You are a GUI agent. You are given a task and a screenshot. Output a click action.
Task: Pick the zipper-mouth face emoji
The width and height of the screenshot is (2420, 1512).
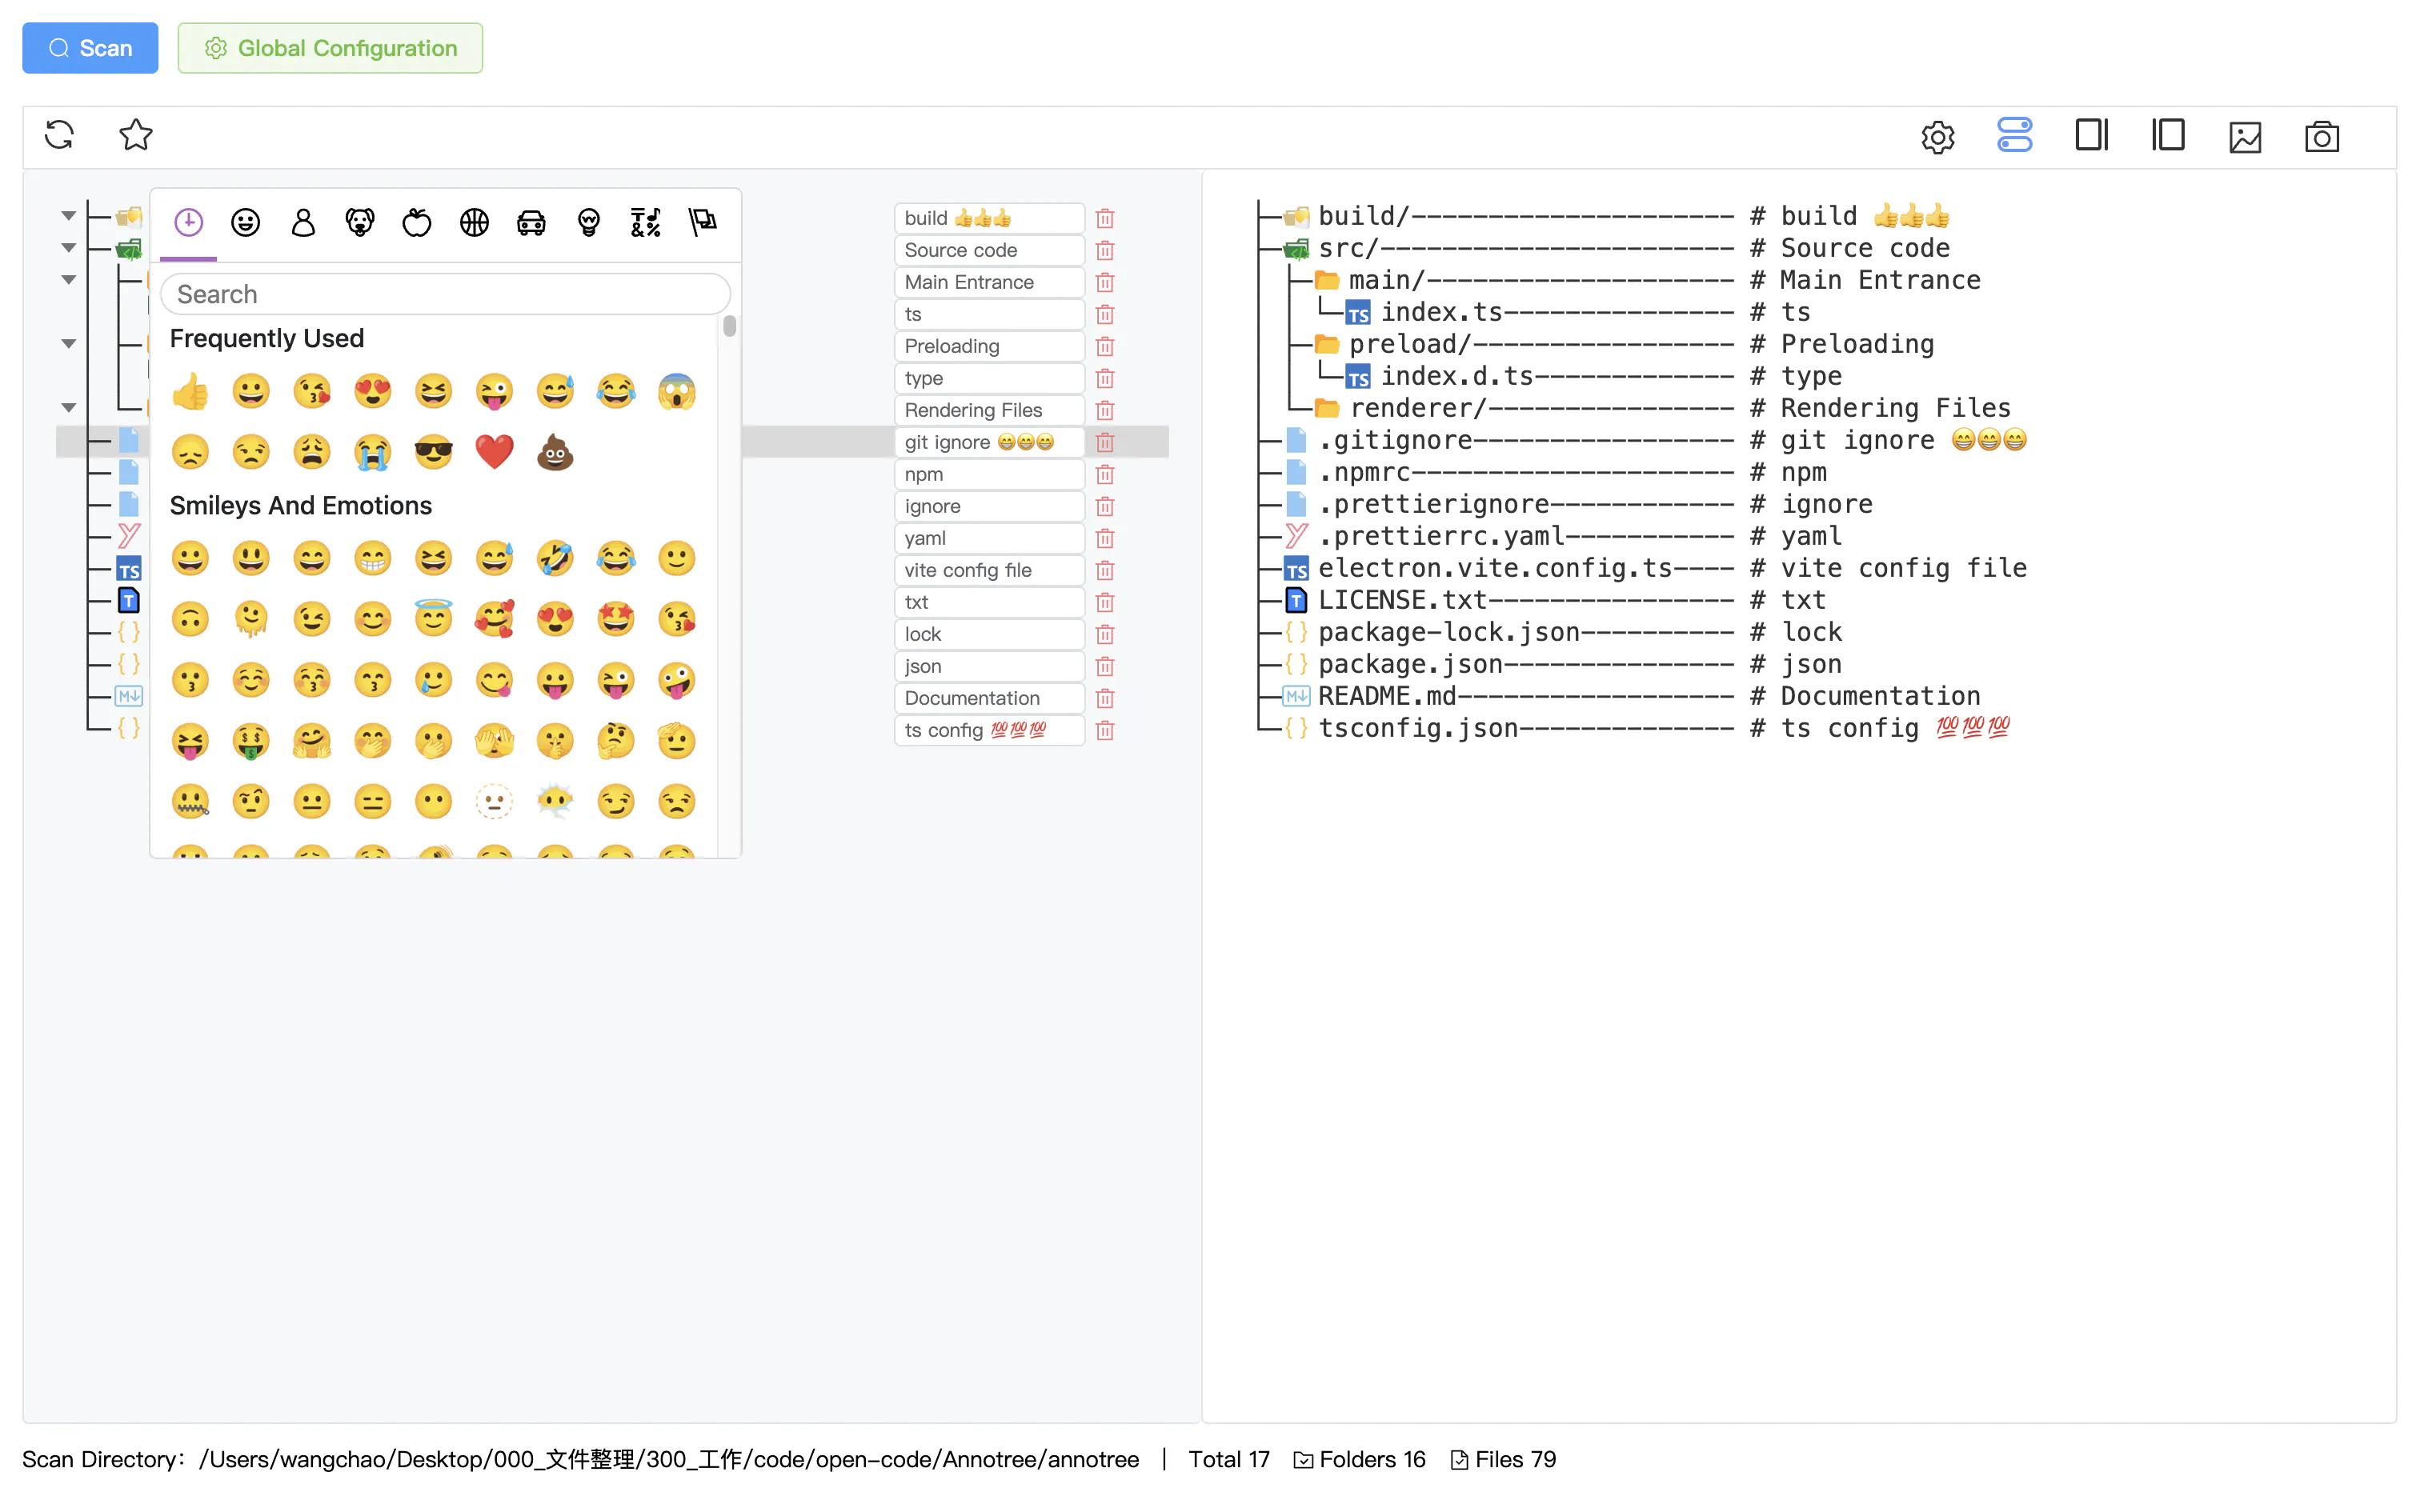click(190, 802)
